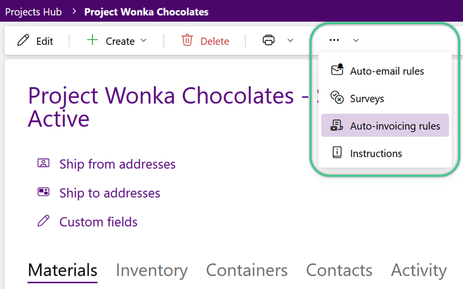This screenshot has height=289, width=463.
Task: Collapse the more options menu chevron
Action: pos(356,41)
